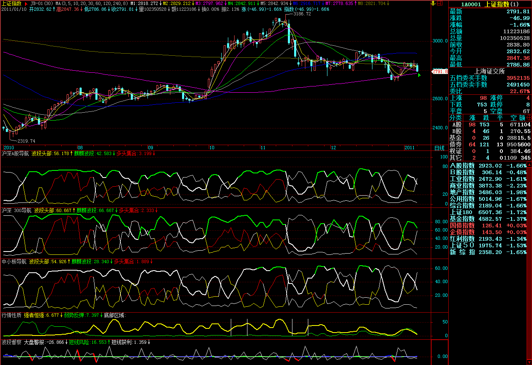This screenshot has height=365, width=532.
Task: Click the 3186.72 peak price label
Action: click(x=302, y=14)
